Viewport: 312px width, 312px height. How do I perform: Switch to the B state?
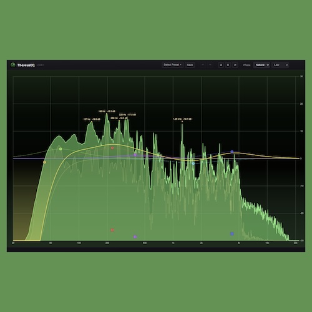click(228, 65)
